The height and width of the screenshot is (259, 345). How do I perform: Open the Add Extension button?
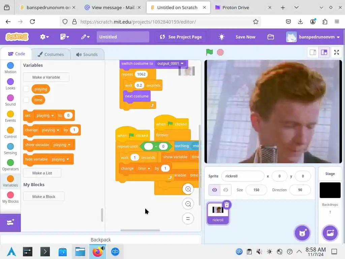tap(10, 223)
